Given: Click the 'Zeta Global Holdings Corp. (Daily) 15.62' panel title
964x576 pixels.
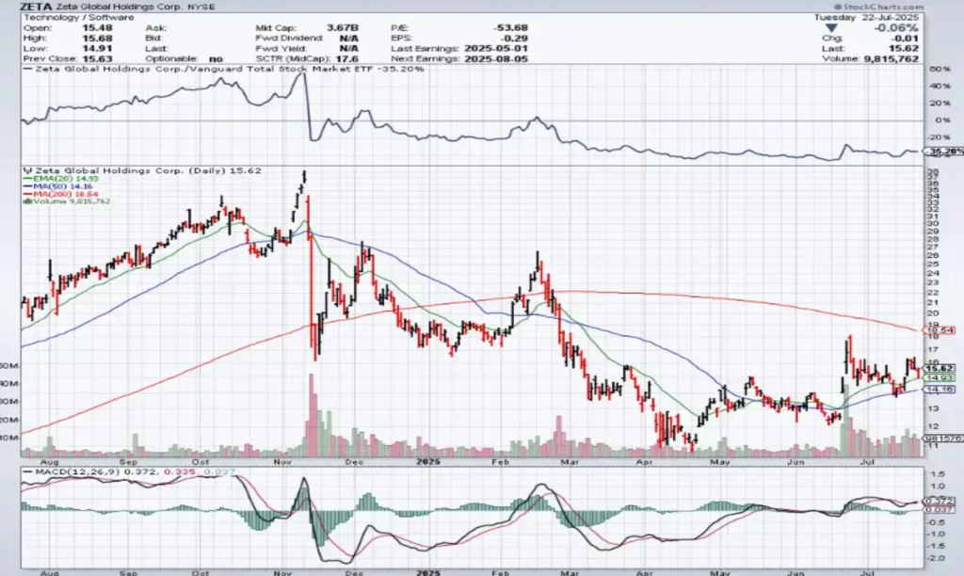Looking at the screenshot, I should (x=142, y=170).
